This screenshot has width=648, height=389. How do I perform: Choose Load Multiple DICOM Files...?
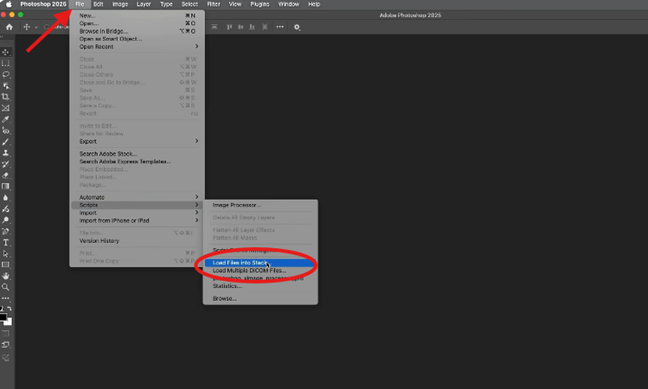260,271
